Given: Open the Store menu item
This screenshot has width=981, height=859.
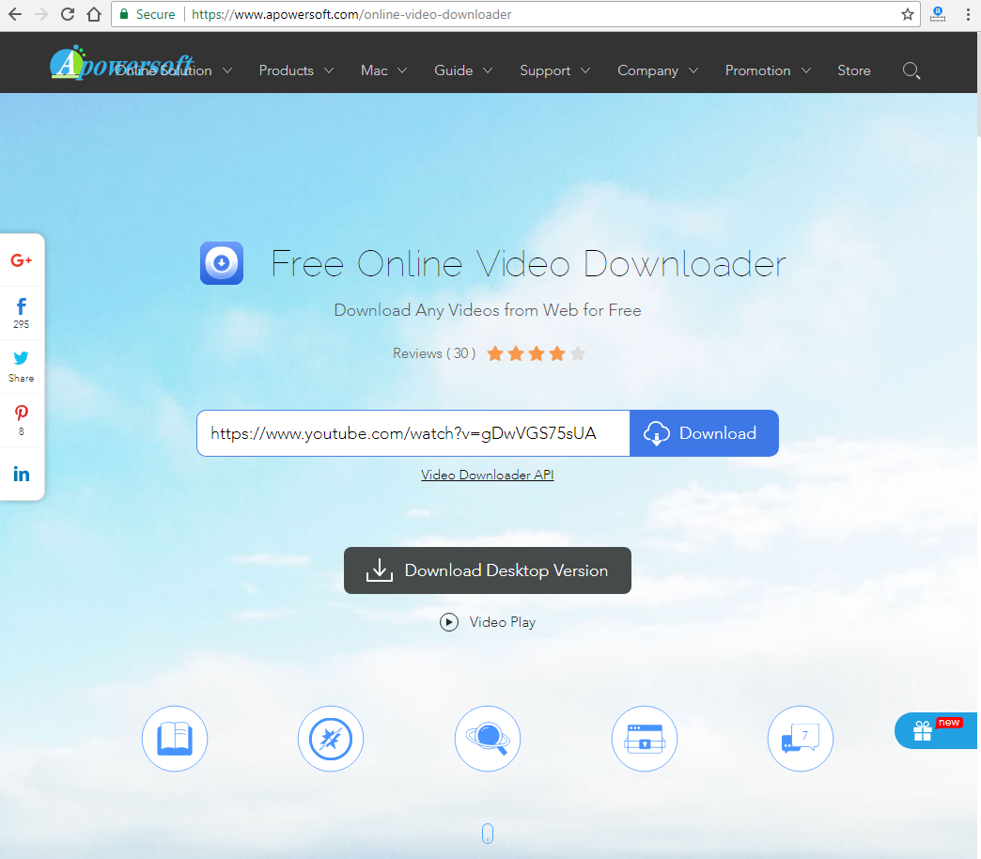Looking at the screenshot, I should [x=853, y=70].
